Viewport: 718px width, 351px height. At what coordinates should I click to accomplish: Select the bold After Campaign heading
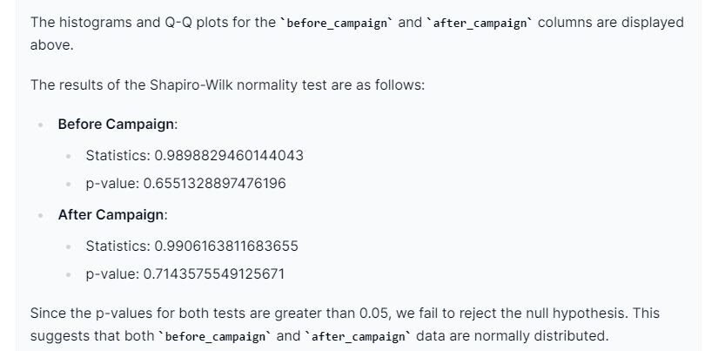[x=111, y=215]
